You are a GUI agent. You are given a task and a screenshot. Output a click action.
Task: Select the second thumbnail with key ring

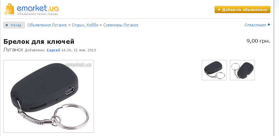[242, 70]
